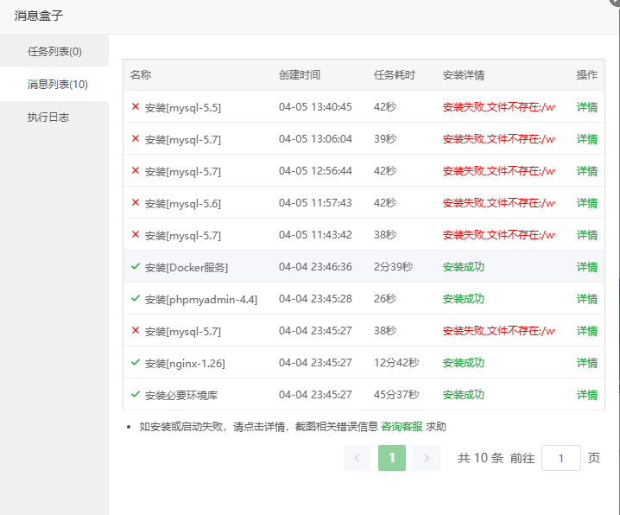Click red X icon at 04-05 12:56:44 row
Image resolution: width=620 pixels, height=515 pixels.
click(x=136, y=170)
